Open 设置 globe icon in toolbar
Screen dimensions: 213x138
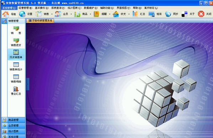point(22,14)
